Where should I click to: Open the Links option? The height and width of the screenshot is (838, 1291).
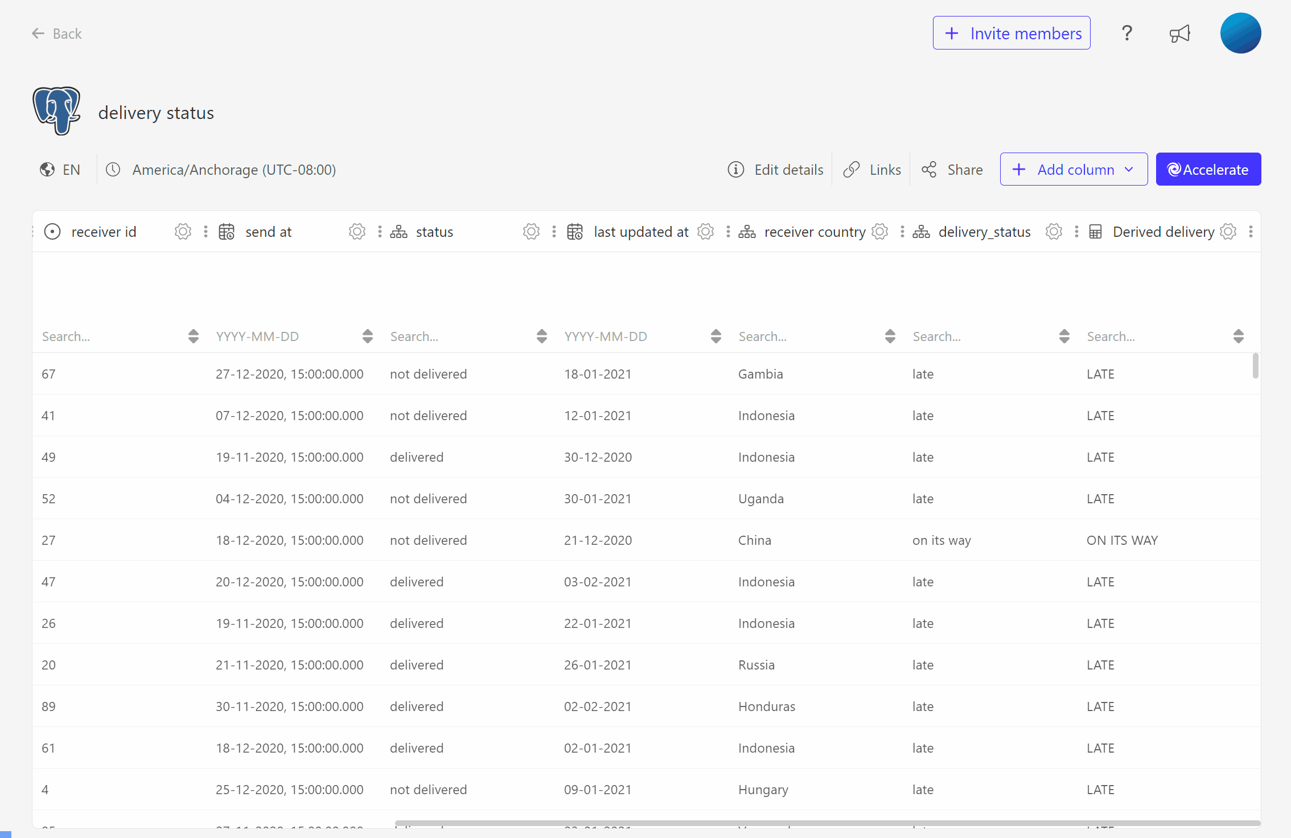click(x=872, y=170)
